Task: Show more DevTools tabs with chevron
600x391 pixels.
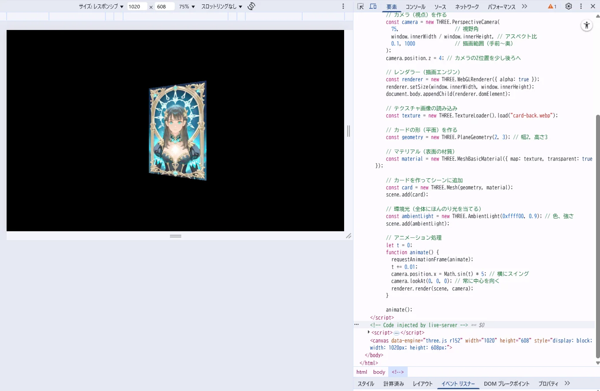Action: [x=524, y=6]
